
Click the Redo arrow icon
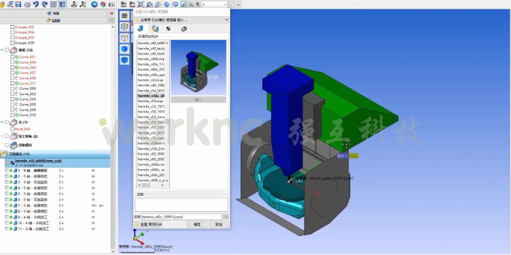click(x=45, y=4)
